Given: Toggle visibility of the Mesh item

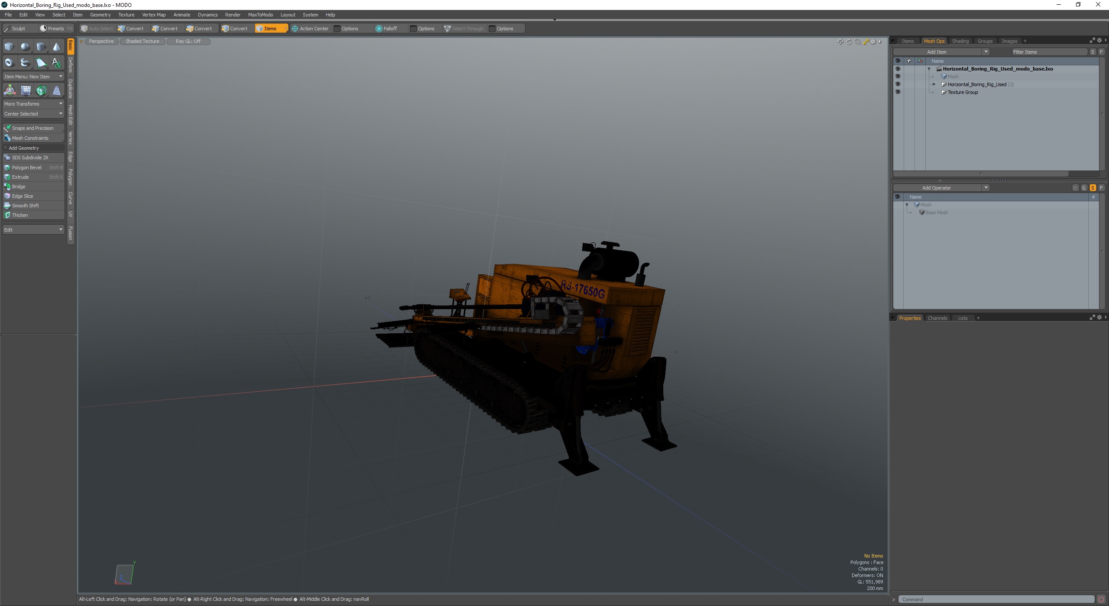Looking at the screenshot, I should point(898,77).
